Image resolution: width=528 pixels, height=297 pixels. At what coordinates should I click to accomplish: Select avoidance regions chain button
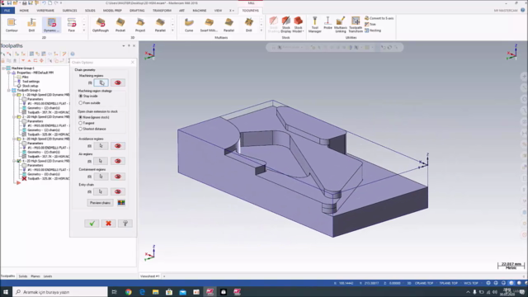click(101, 146)
